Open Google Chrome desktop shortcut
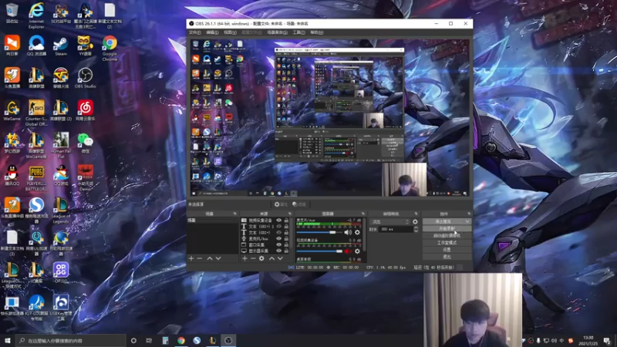This screenshot has height=347, width=617. point(110,48)
